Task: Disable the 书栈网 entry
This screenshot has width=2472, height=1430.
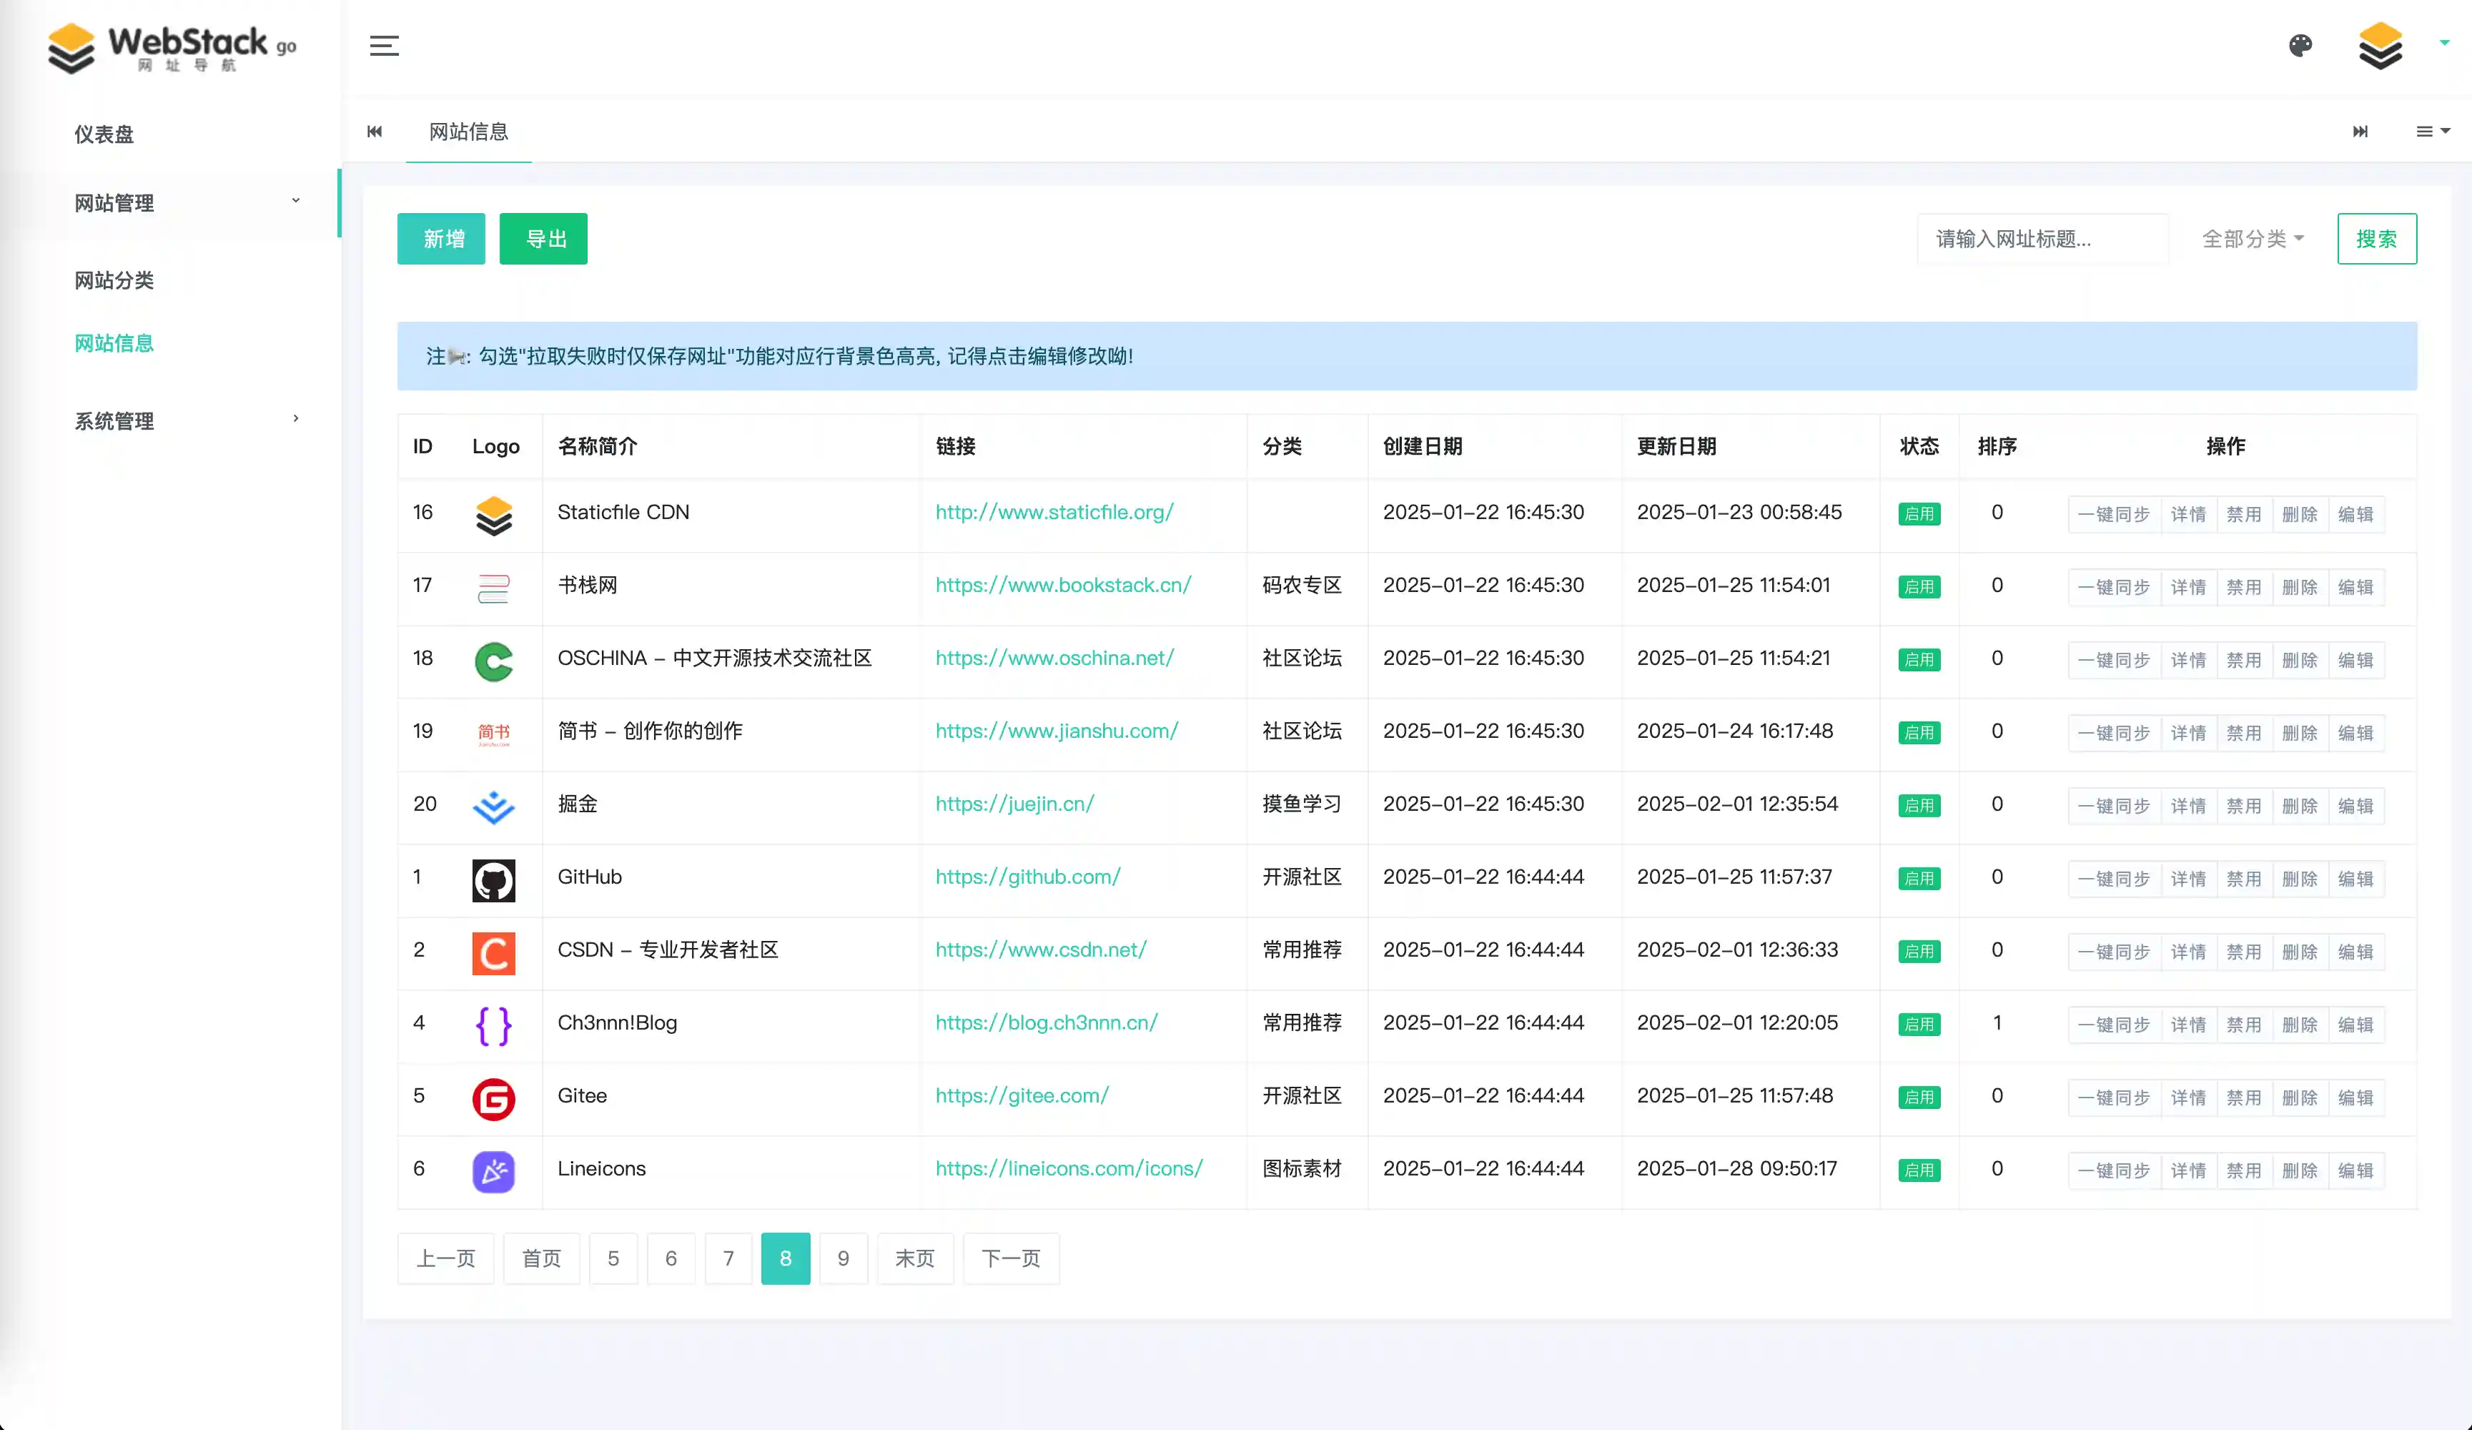Action: coord(2243,588)
